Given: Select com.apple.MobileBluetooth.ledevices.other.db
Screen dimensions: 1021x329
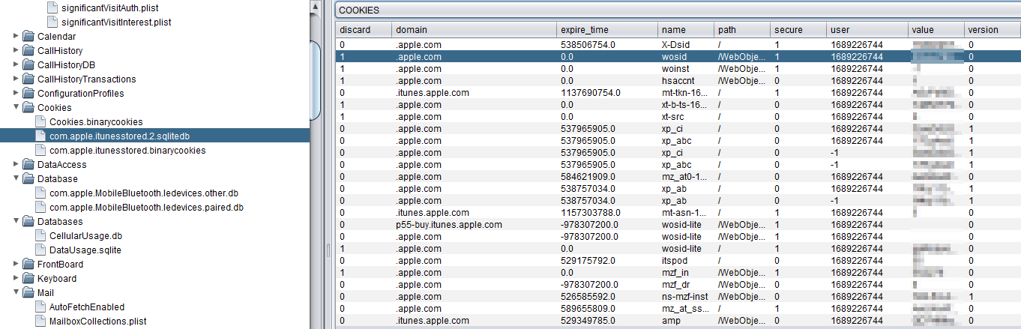Looking at the screenshot, I should click(x=144, y=193).
